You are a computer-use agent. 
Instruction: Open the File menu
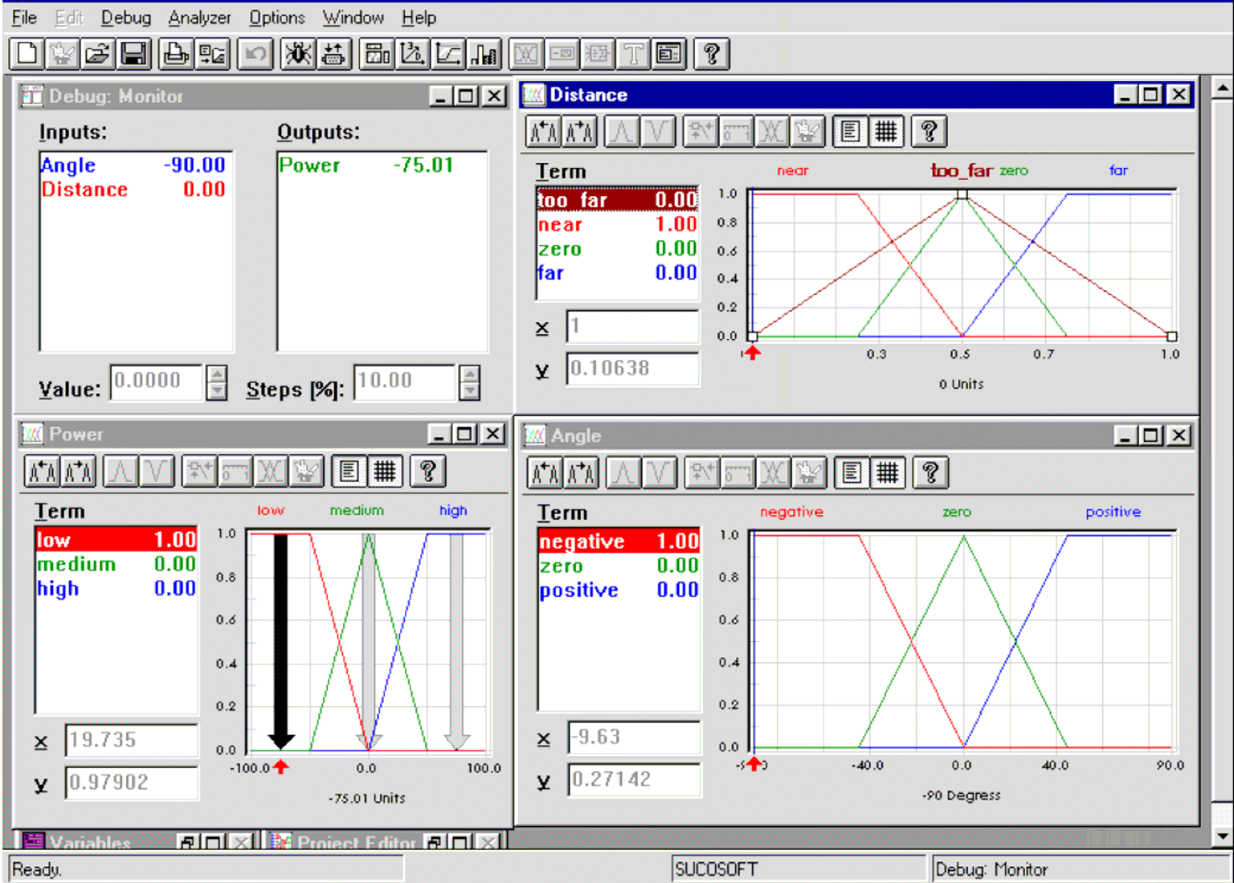pyautogui.click(x=24, y=17)
